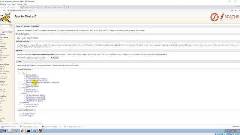
Task: Close the second Eclipse downloads tab
Action: (x=65, y=7)
